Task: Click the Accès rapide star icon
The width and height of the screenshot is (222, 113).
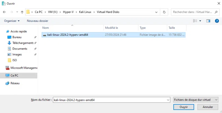Action: (8, 32)
